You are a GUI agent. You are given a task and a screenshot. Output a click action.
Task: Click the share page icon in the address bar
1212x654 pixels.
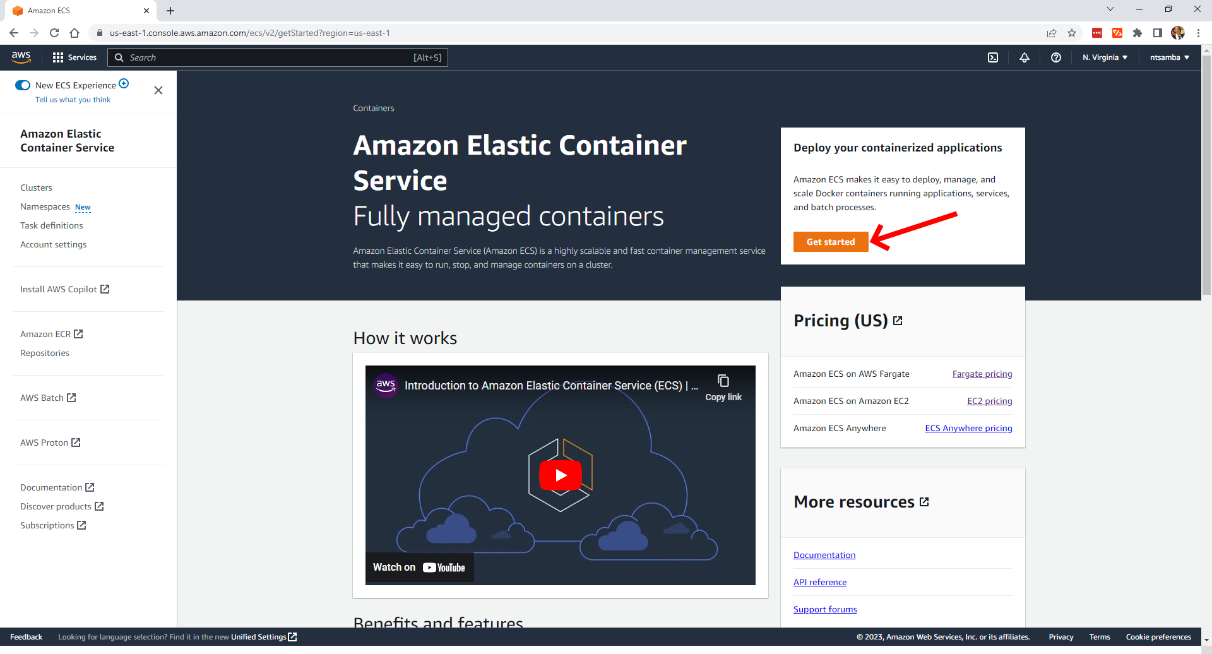point(1052,33)
